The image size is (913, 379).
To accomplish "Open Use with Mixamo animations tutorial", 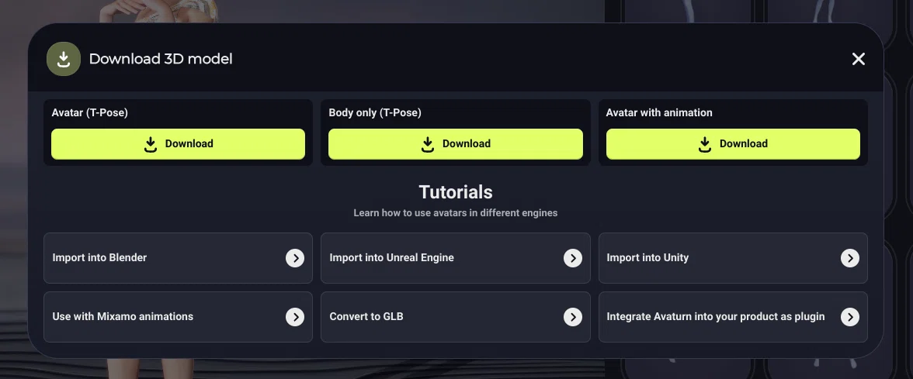I will pyautogui.click(x=179, y=317).
